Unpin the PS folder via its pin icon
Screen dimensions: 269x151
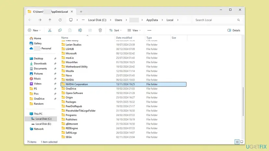point(55,89)
